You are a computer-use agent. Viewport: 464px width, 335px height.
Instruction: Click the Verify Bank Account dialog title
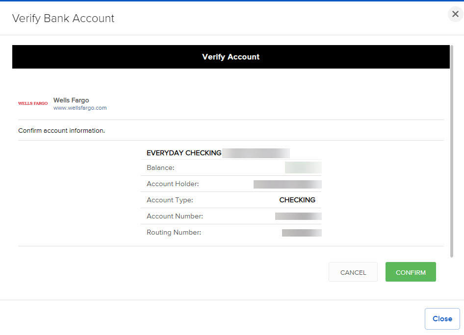(x=63, y=19)
